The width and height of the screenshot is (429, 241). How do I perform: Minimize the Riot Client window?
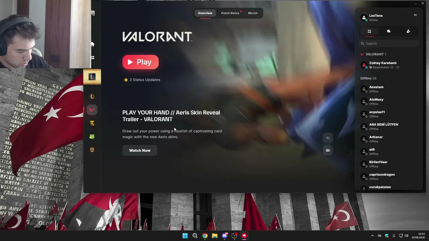click(416, 3)
